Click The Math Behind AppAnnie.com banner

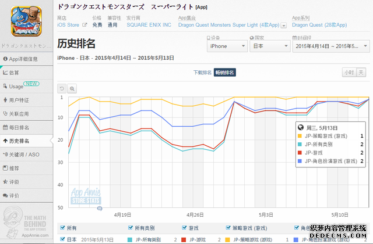coord(26,223)
